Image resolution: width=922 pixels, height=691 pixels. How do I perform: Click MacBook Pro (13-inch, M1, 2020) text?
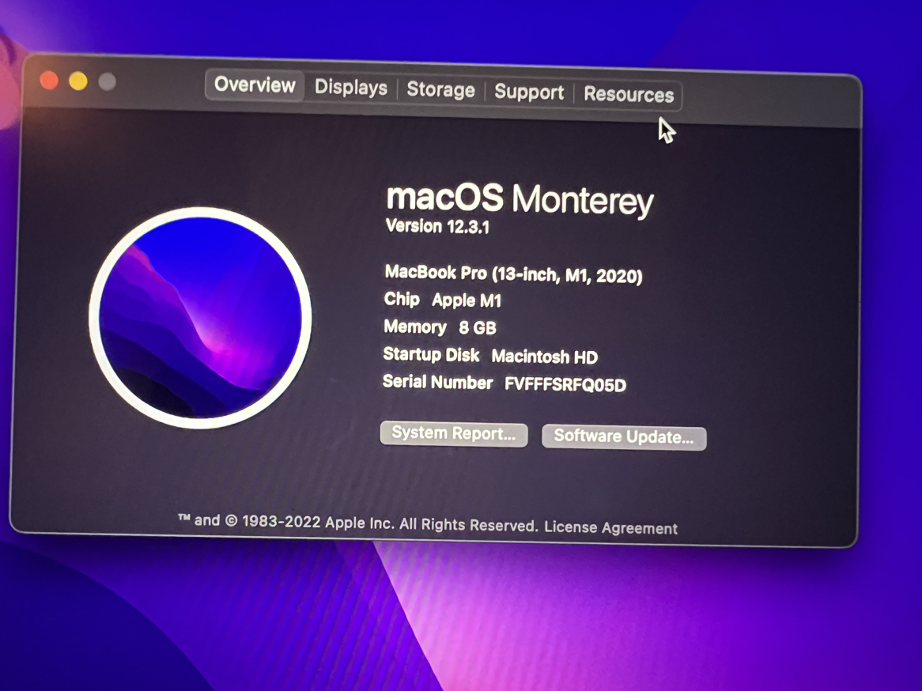pos(513,274)
